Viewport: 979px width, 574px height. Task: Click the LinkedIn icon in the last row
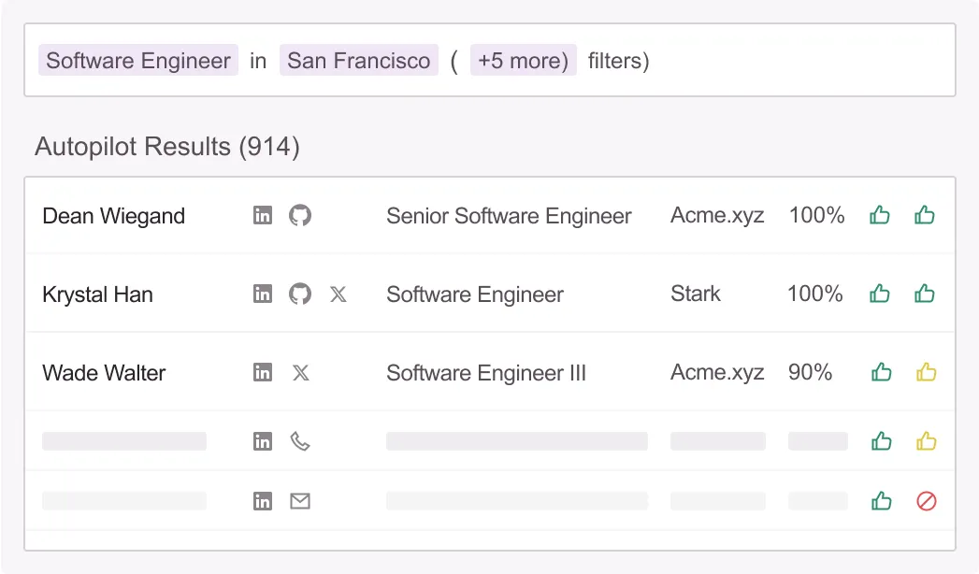[x=263, y=500]
